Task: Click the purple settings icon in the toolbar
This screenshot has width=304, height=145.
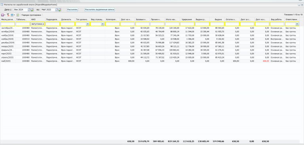Action: click(x=2, y=15)
